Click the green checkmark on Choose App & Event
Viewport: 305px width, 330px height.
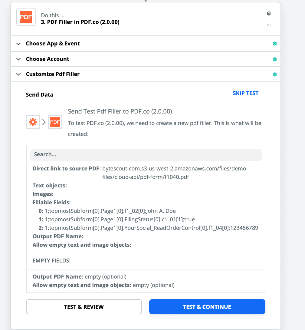(275, 44)
